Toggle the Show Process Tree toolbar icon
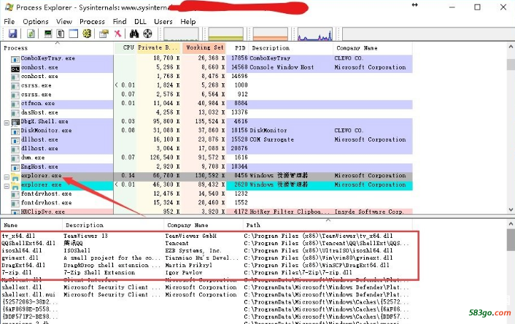Image resolution: width=515 pixels, height=324 pixels. pos(61,34)
